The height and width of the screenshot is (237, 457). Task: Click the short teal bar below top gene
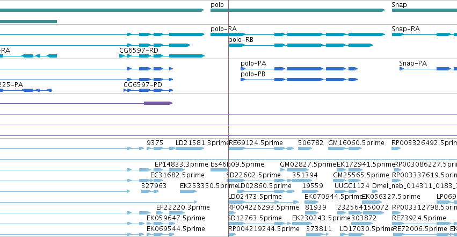[28, 21]
